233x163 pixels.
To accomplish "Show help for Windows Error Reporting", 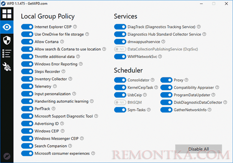I will click(x=81, y=64).
